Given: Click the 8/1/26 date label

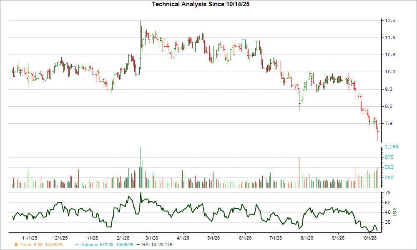Looking at the screenshot, I should tap(307, 238).
